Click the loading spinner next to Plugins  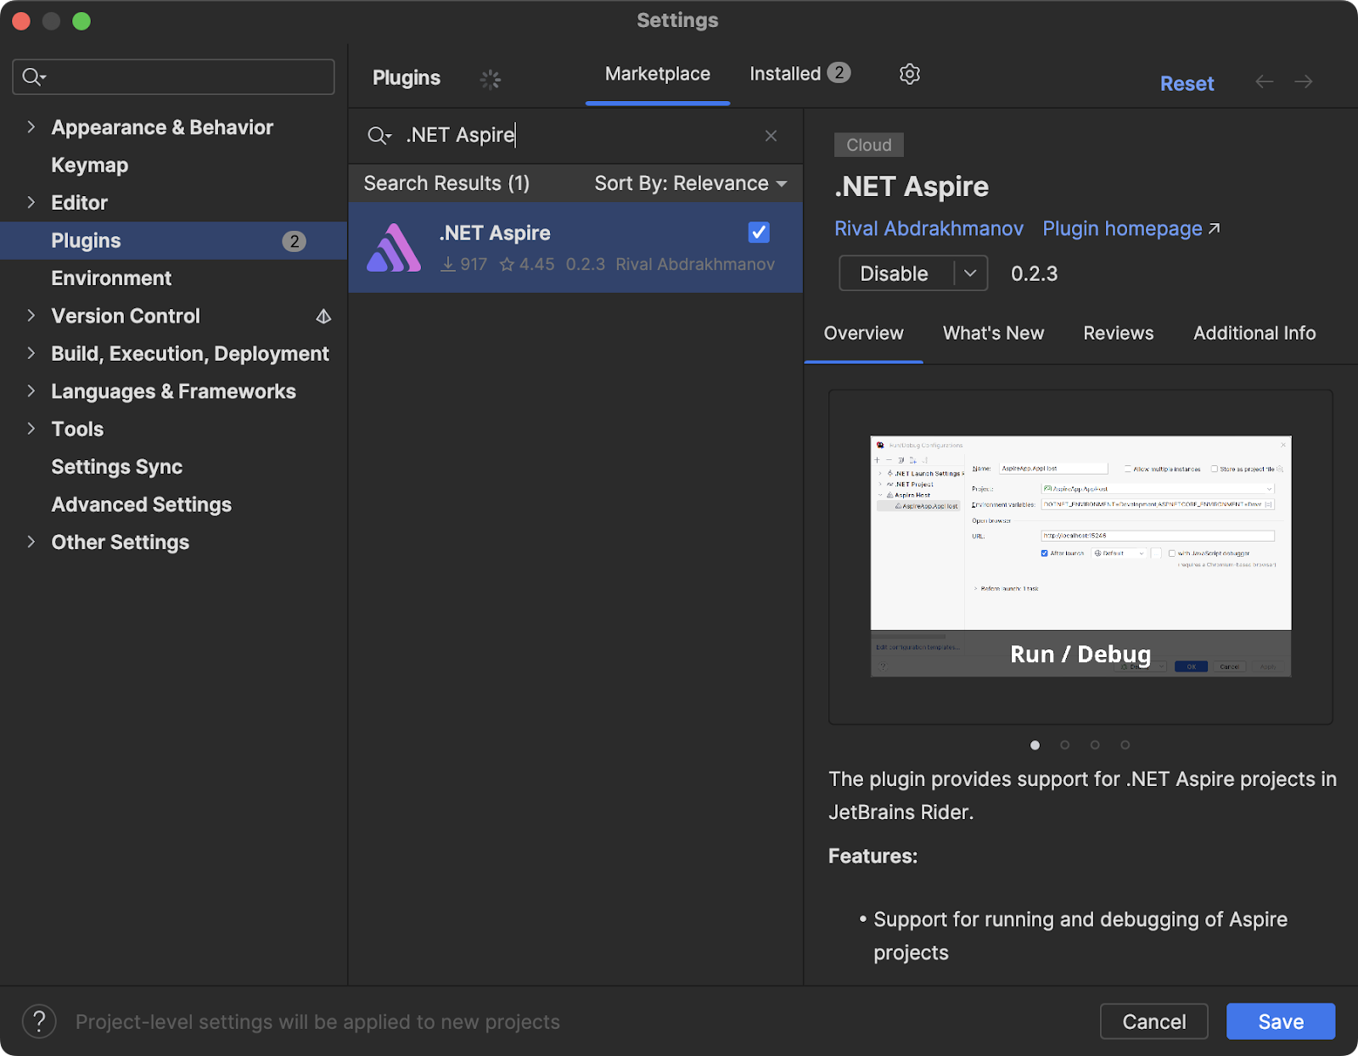491,79
